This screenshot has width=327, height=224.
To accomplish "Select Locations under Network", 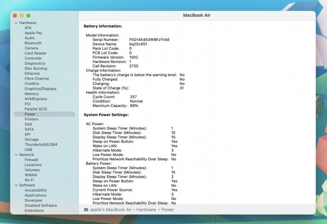I will 33,165.
